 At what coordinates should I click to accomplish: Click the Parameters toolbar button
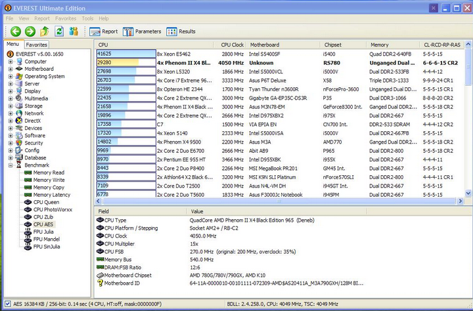pos(142,31)
